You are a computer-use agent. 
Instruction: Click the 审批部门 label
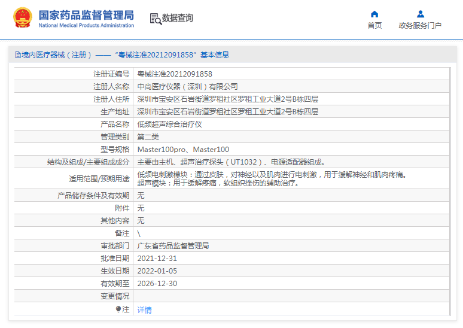[x=115, y=246]
